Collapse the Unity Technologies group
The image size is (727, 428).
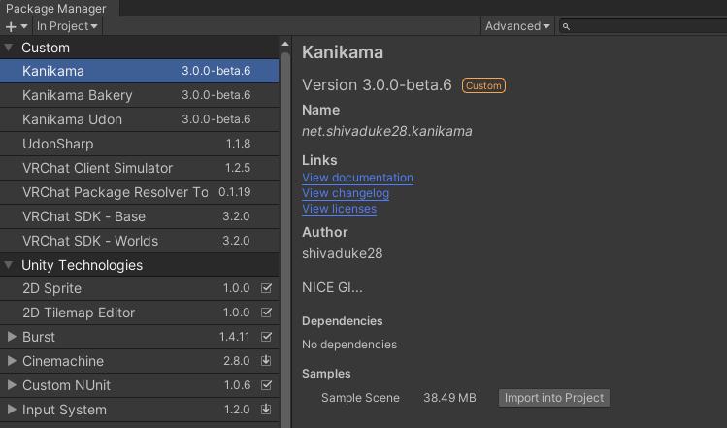tap(9, 265)
